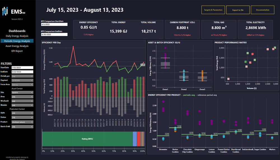Go to Asset Energy Analysis dashboard

17,46
